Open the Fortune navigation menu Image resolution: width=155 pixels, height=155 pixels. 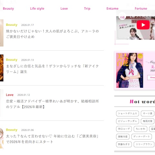[141, 8]
